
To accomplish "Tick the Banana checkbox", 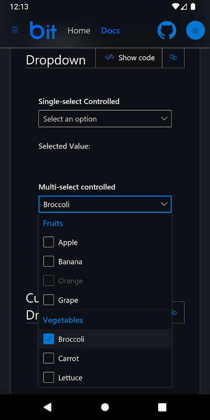I will tap(48, 261).
